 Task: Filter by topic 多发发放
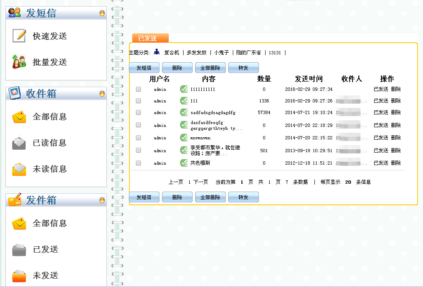point(197,53)
